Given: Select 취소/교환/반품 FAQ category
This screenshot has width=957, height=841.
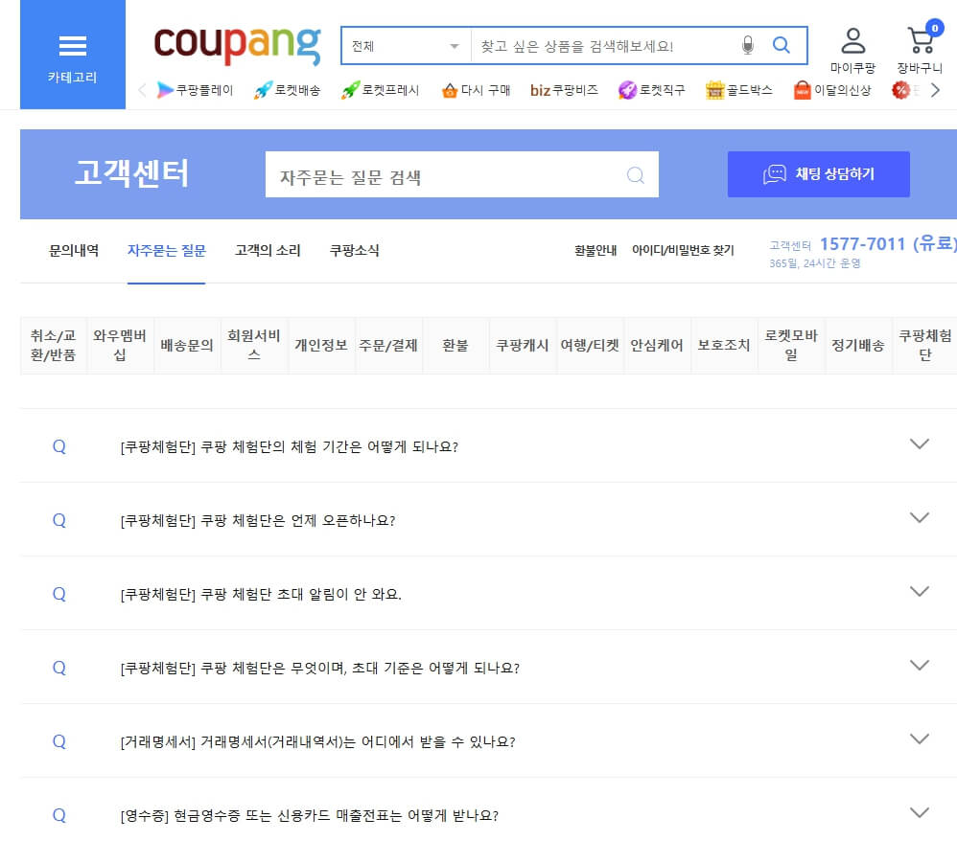Looking at the screenshot, I should click(x=53, y=345).
